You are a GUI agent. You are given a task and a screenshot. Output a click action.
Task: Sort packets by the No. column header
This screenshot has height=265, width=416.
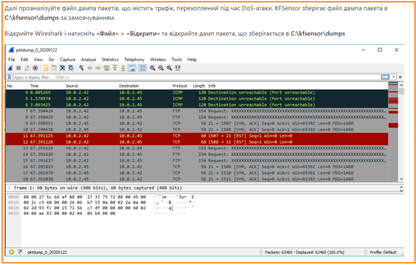point(17,86)
